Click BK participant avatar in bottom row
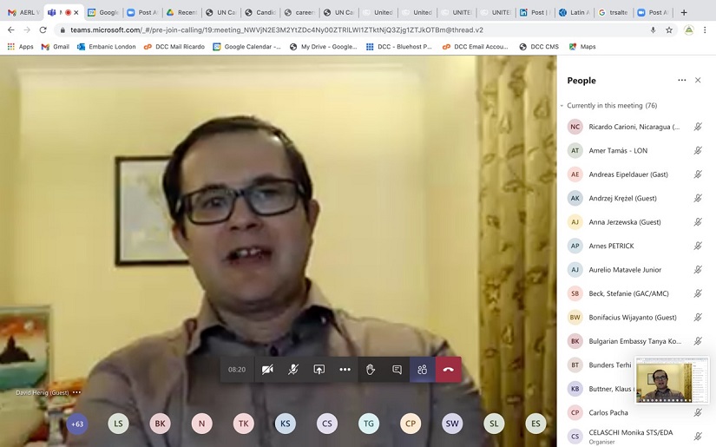Image resolution: width=716 pixels, height=447 pixels. coord(160,424)
